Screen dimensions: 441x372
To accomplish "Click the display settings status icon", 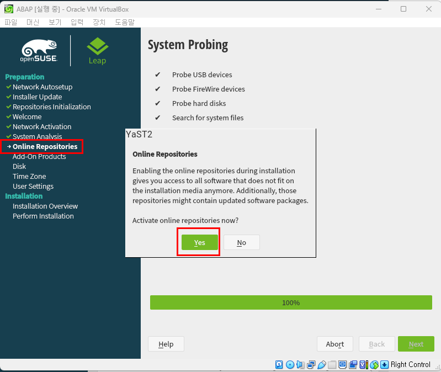I will (342, 365).
